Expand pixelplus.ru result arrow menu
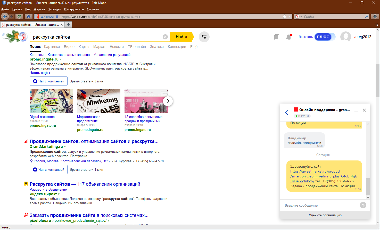 click(x=109, y=221)
